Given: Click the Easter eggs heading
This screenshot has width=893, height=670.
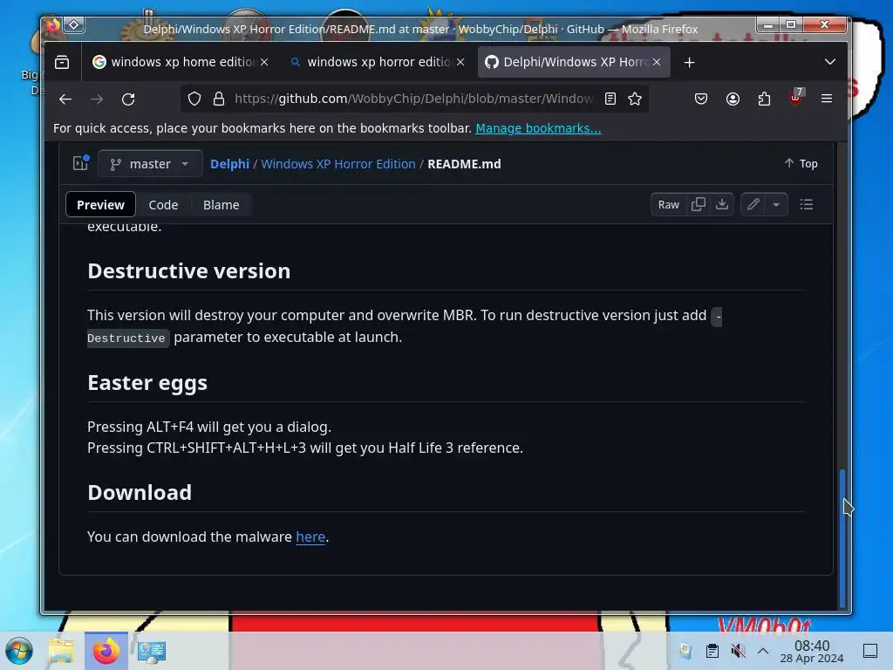Looking at the screenshot, I should (147, 383).
